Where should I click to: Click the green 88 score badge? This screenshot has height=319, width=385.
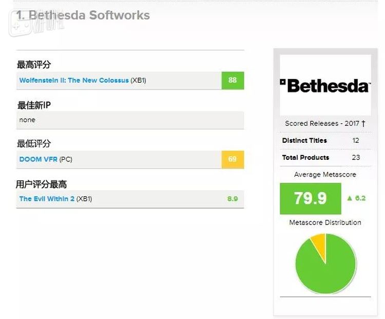(233, 81)
